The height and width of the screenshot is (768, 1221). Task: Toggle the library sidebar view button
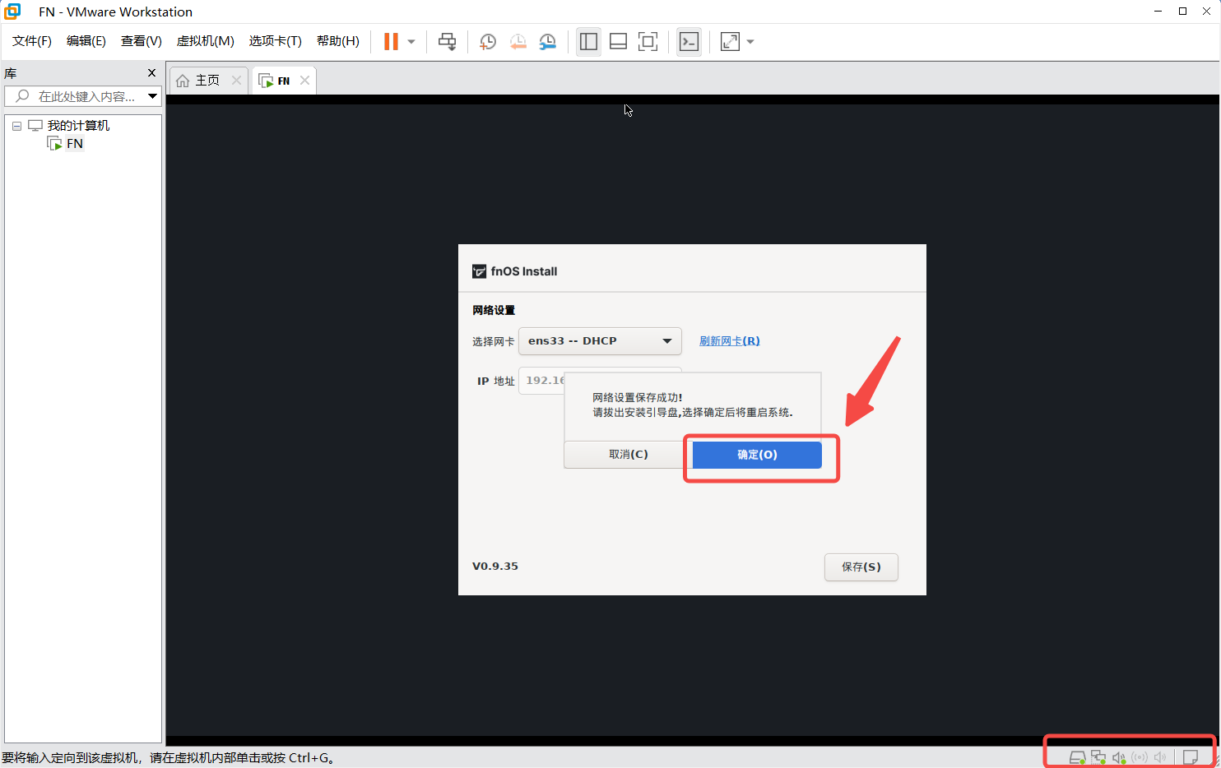point(588,42)
